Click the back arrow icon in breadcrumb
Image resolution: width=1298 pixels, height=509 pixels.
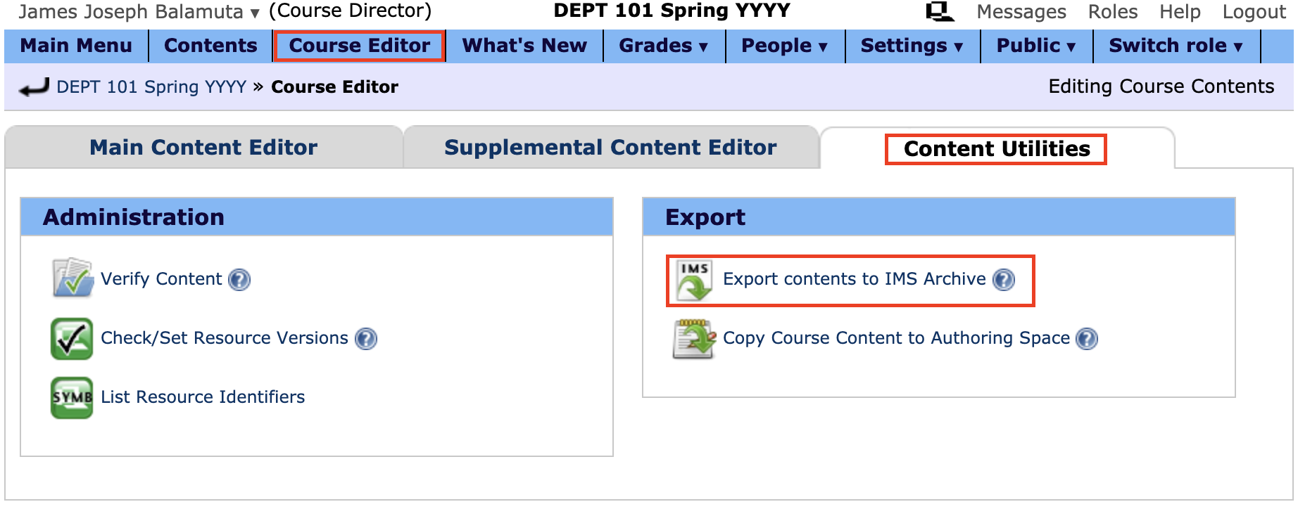coord(34,87)
